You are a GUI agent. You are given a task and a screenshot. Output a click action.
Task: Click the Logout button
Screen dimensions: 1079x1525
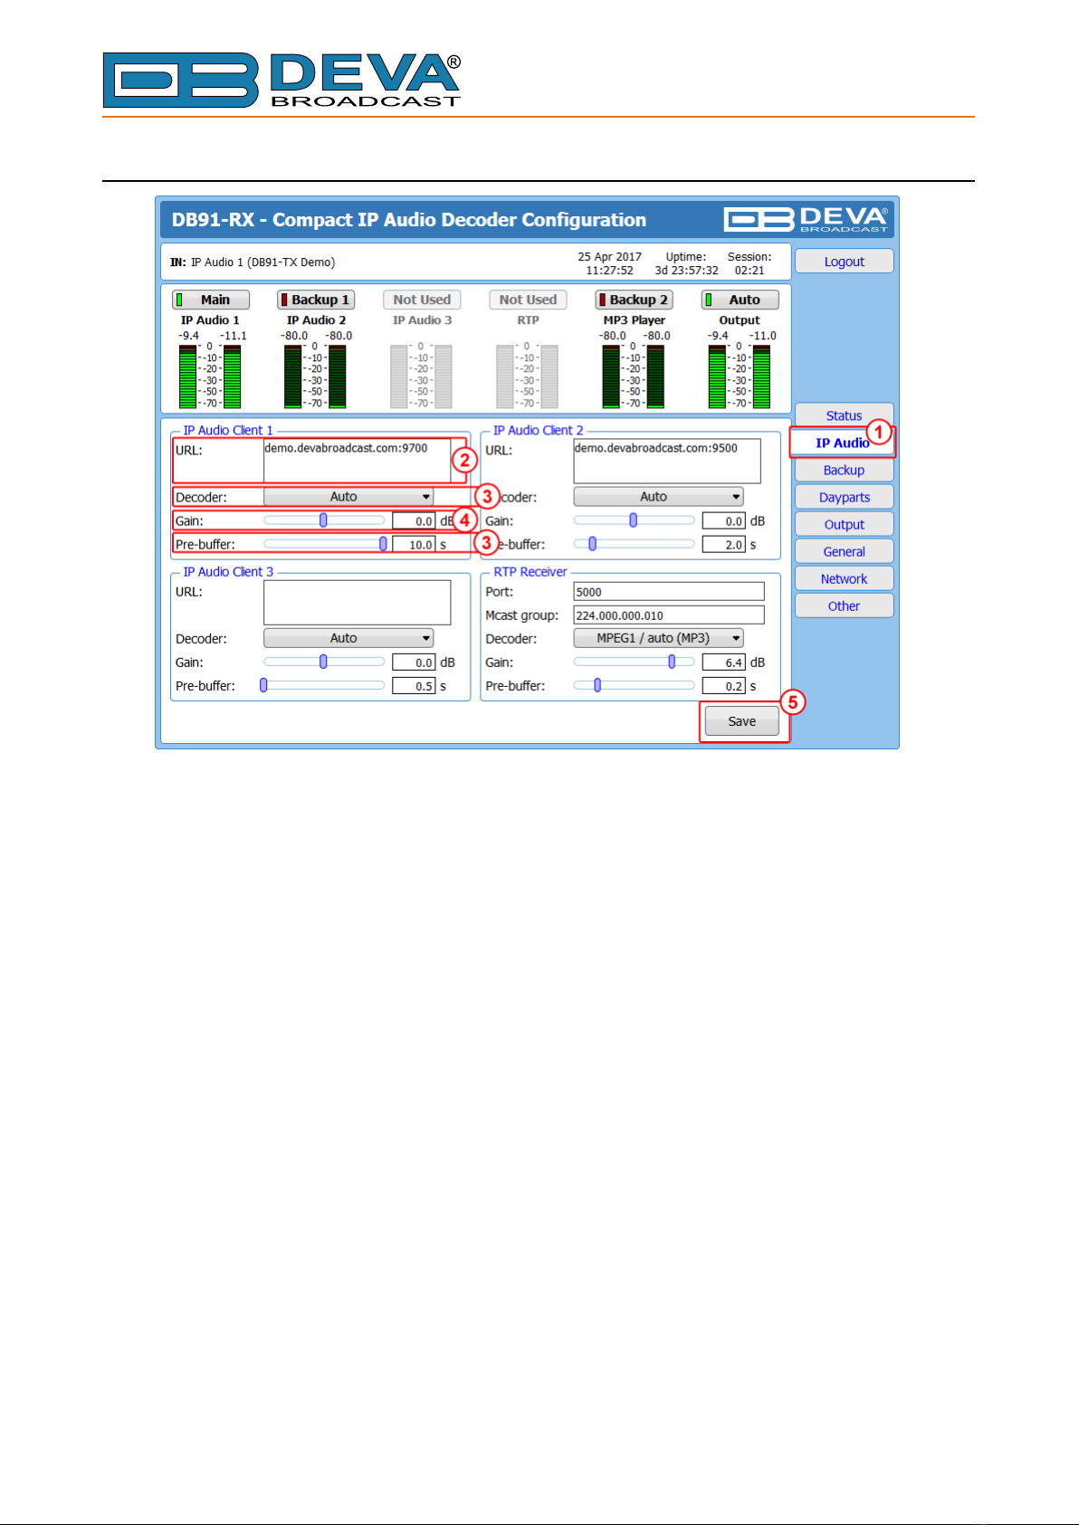(844, 262)
